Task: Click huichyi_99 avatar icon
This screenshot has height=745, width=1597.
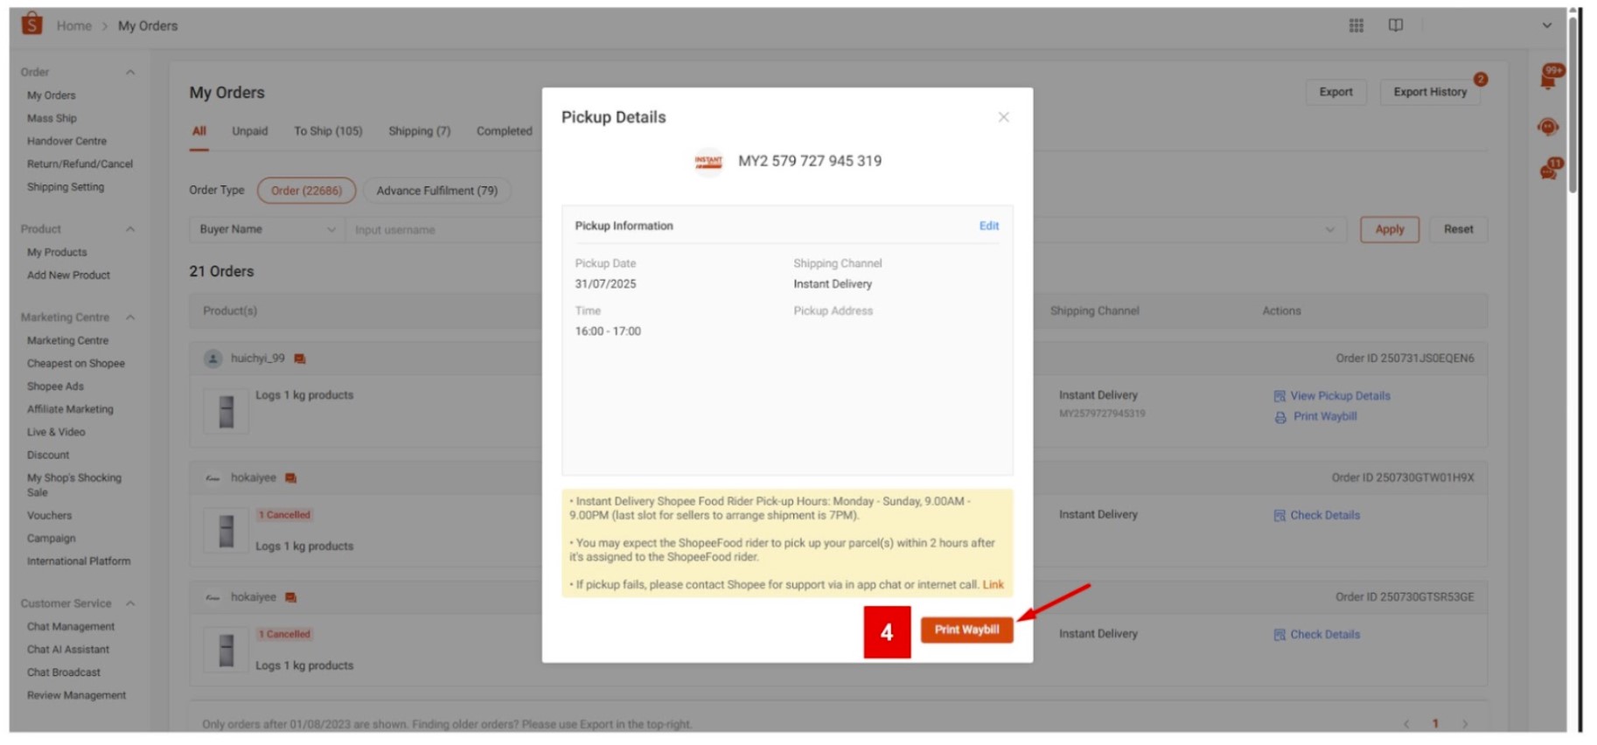Action: point(213,359)
